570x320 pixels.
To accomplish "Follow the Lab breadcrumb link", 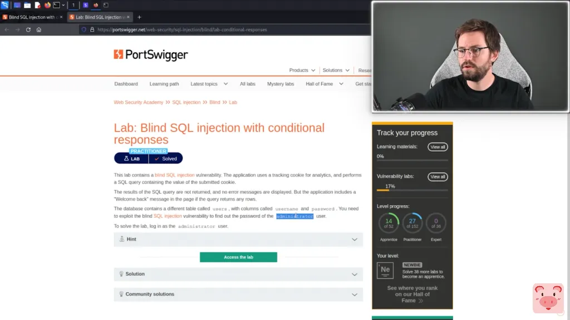I will (233, 102).
